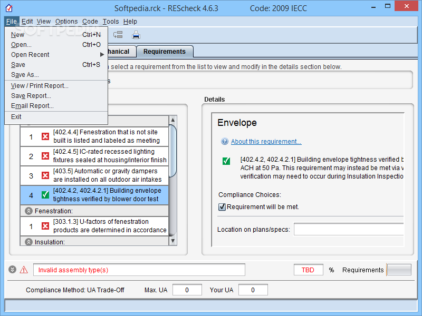Switch to the Requirements tab
The height and width of the screenshot is (316, 422).
(165, 51)
